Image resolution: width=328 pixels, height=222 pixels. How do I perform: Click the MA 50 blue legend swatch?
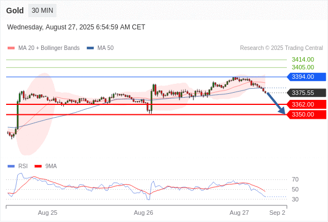point(90,48)
